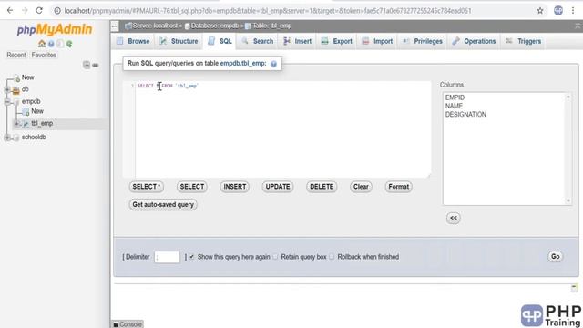The height and width of the screenshot is (328, 583).
Task: Open the Search tab
Action: [x=257, y=41]
